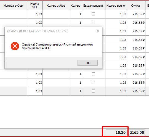Click the 'Кол-во зубов' column header

pyautogui.click(x=56, y=6)
